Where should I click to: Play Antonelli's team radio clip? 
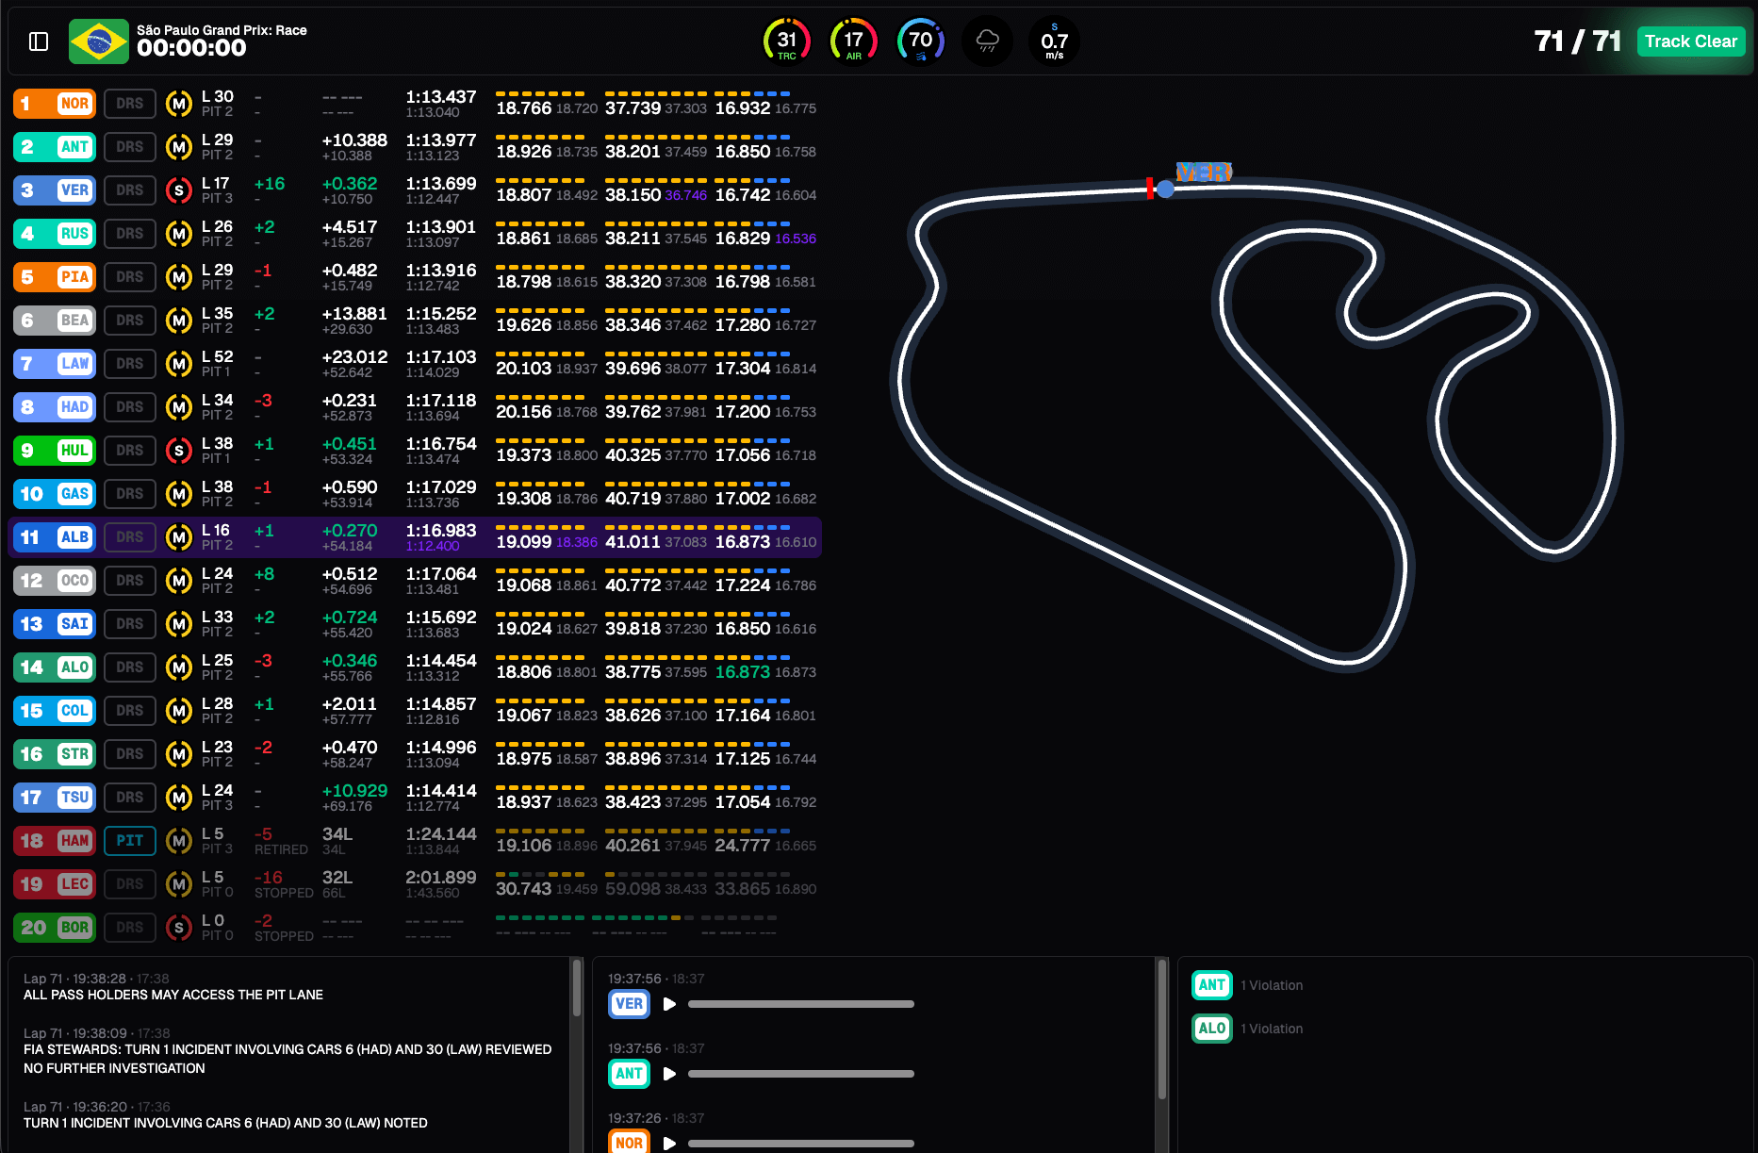coord(669,1074)
